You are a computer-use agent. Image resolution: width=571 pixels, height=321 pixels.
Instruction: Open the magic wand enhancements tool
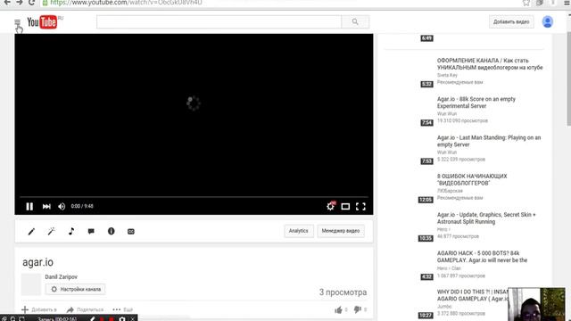(x=52, y=231)
